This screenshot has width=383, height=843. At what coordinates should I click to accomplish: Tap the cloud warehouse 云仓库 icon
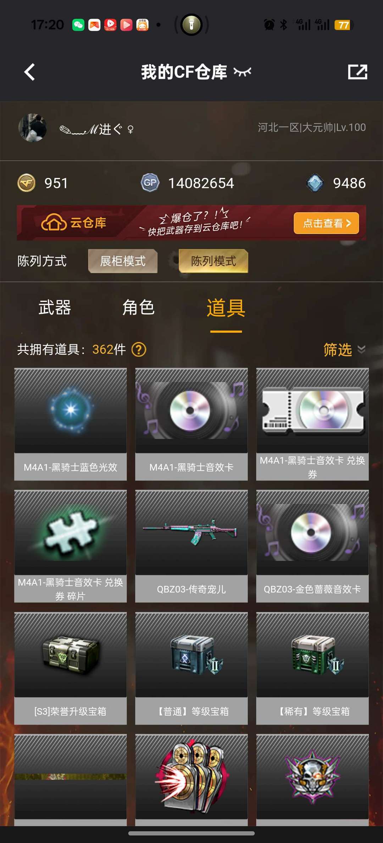54,223
